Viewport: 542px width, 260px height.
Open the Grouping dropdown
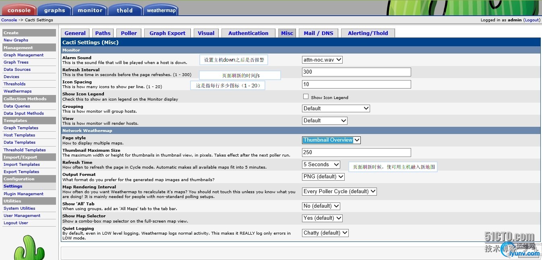[x=336, y=108]
